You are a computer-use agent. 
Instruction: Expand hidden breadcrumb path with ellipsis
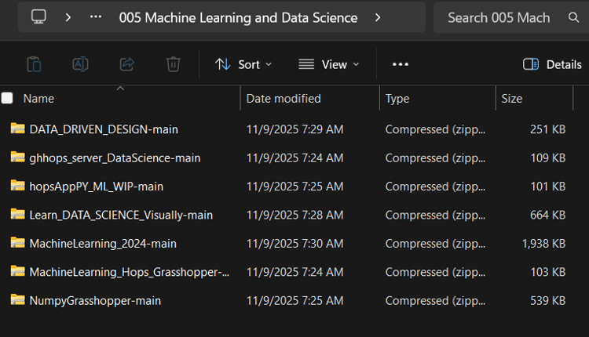coord(96,17)
